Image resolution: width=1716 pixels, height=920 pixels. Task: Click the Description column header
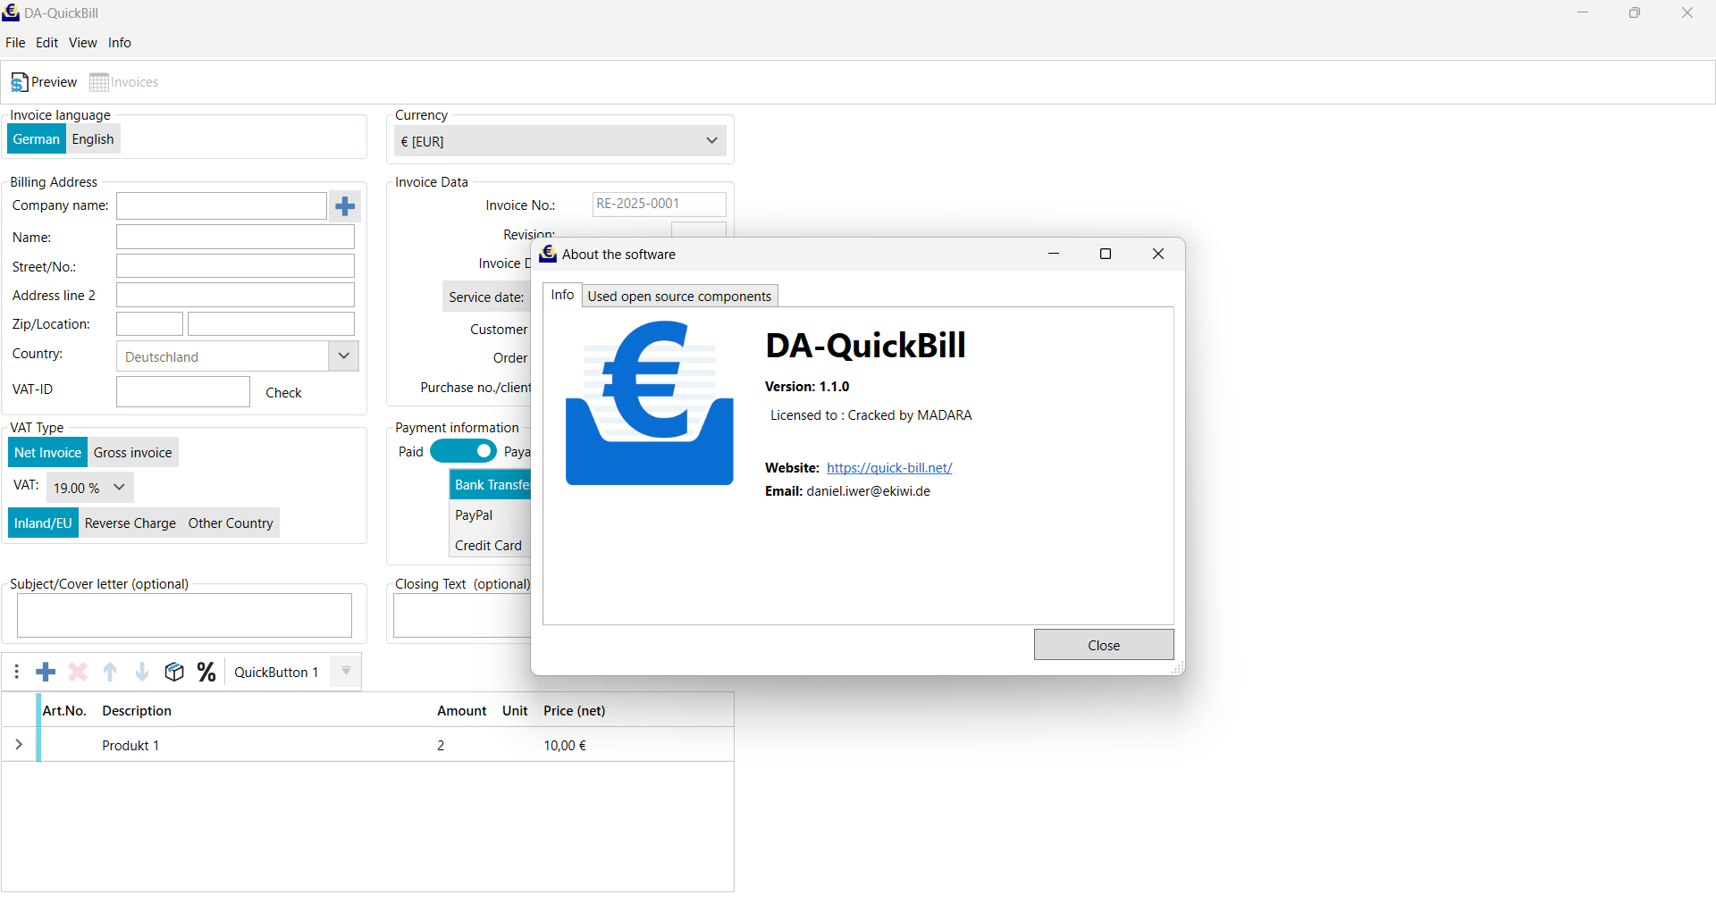pos(137,711)
